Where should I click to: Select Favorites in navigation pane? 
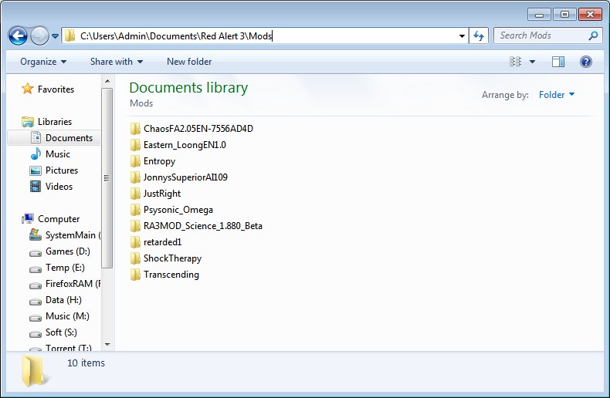click(56, 89)
